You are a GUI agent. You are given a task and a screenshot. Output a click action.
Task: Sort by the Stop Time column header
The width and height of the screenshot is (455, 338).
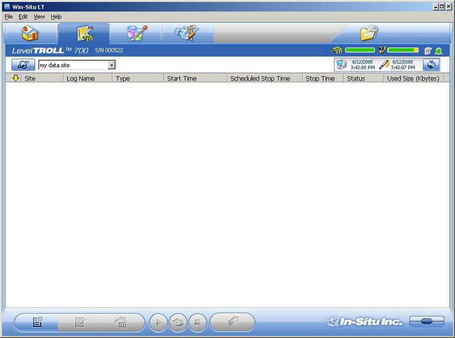323,78
